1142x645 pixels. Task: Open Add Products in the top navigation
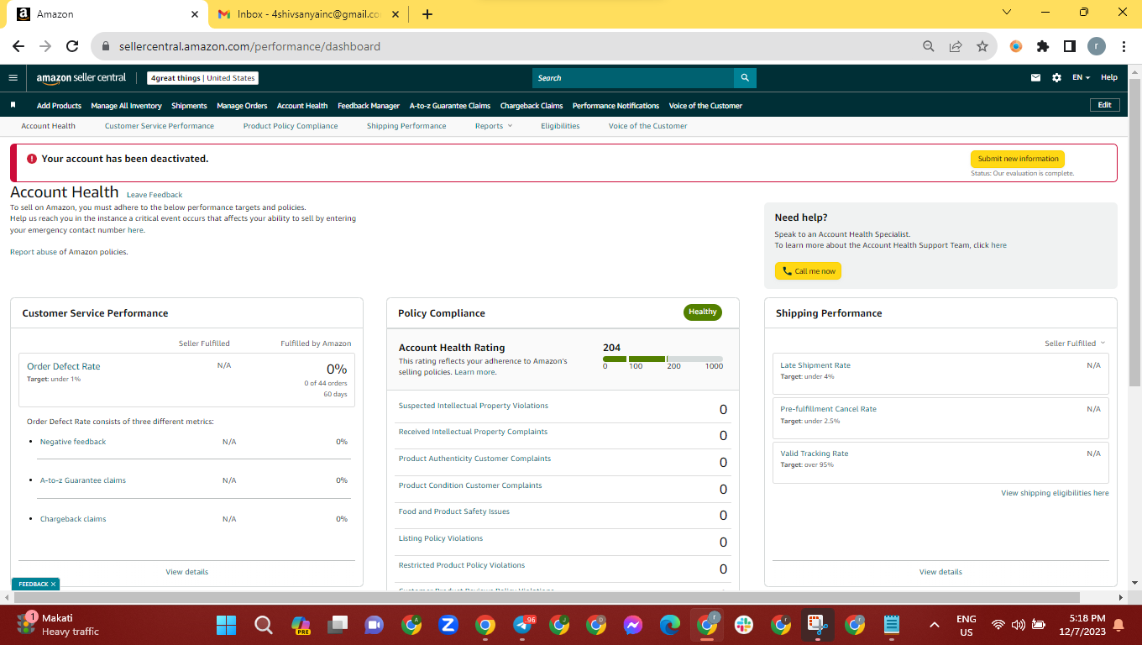click(59, 106)
